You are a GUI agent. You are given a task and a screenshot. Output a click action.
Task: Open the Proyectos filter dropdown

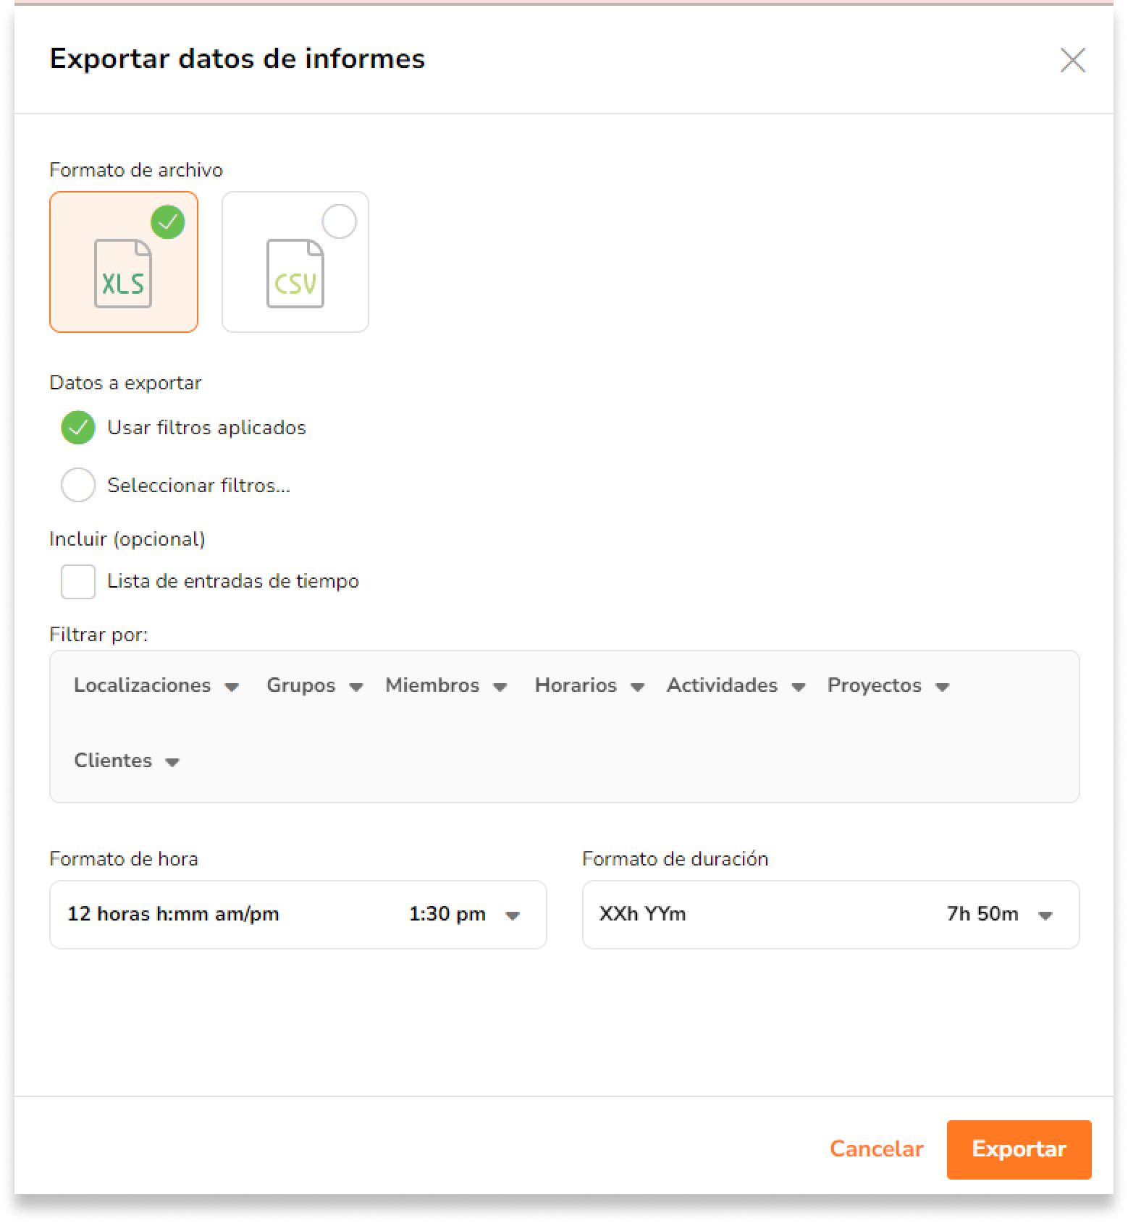point(888,685)
